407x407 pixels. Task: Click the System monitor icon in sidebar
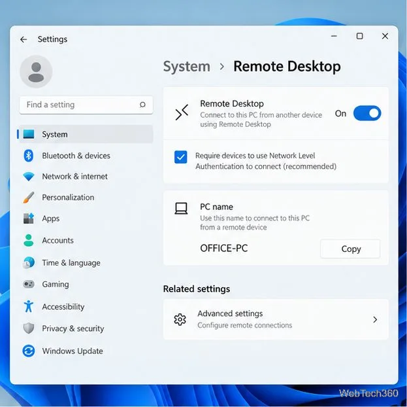click(x=29, y=134)
